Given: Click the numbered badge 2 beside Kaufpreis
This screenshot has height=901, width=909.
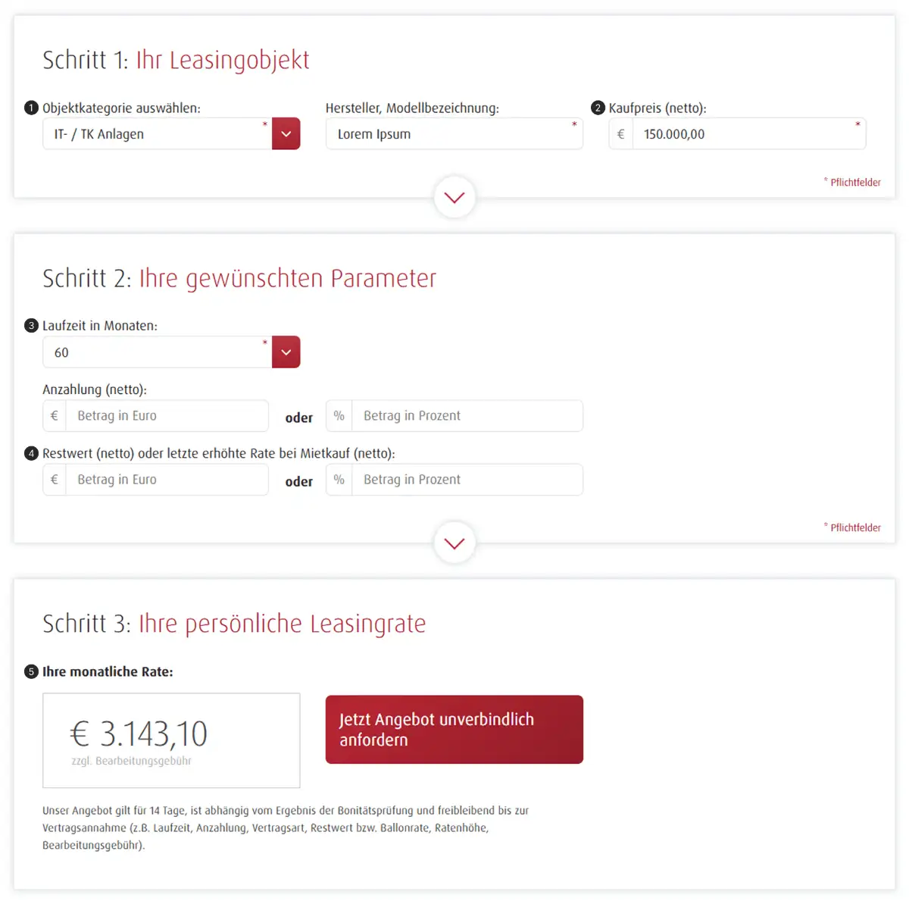Looking at the screenshot, I should click(x=598, y=108).
